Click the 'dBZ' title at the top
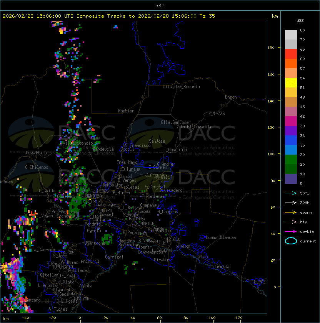Viewport: 320px width, 323px height. tap(160, 6)
